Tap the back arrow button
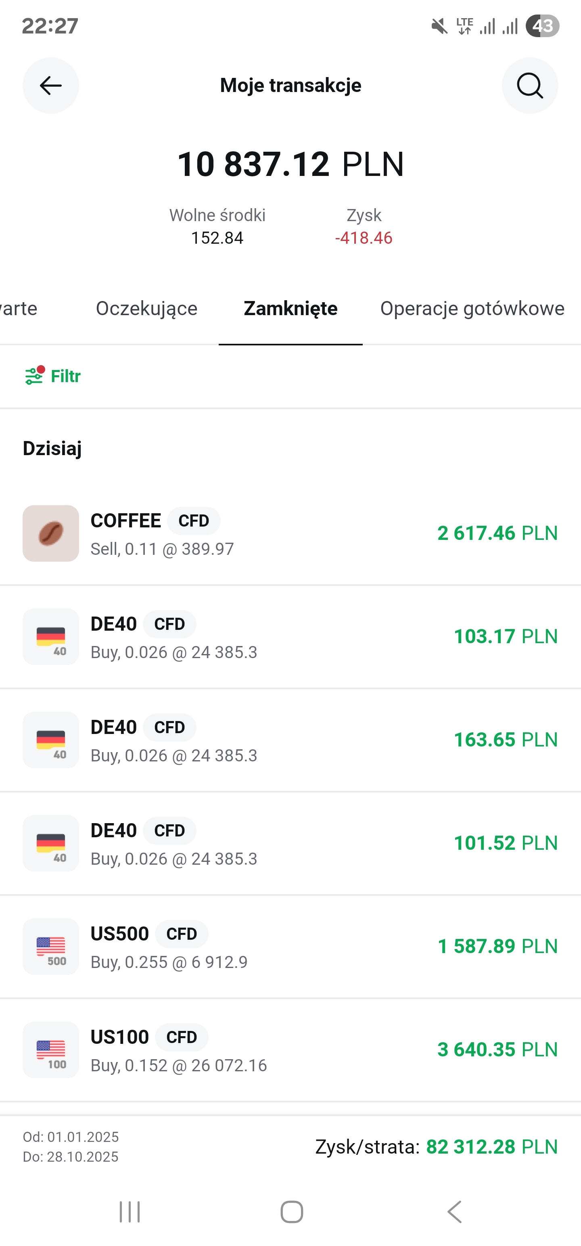The height and width of the screenshot is (1246, 581). click(51, 86)
